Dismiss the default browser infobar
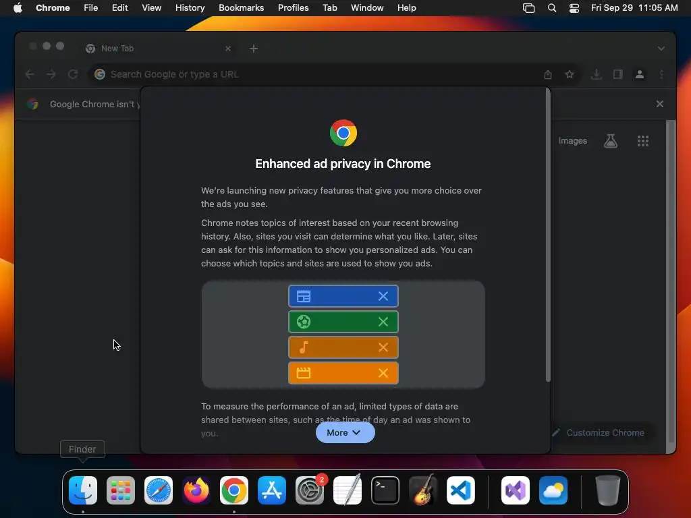This screenshot has height=518, width=691. pyautogui.click(x=660, y=104)
